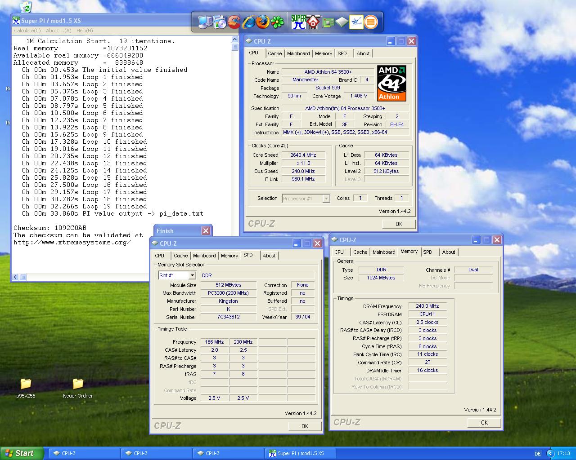The width and height of the screenshot is (576, 460).
Task: Click orange round menu icon in dock
Action: (371, 22)
